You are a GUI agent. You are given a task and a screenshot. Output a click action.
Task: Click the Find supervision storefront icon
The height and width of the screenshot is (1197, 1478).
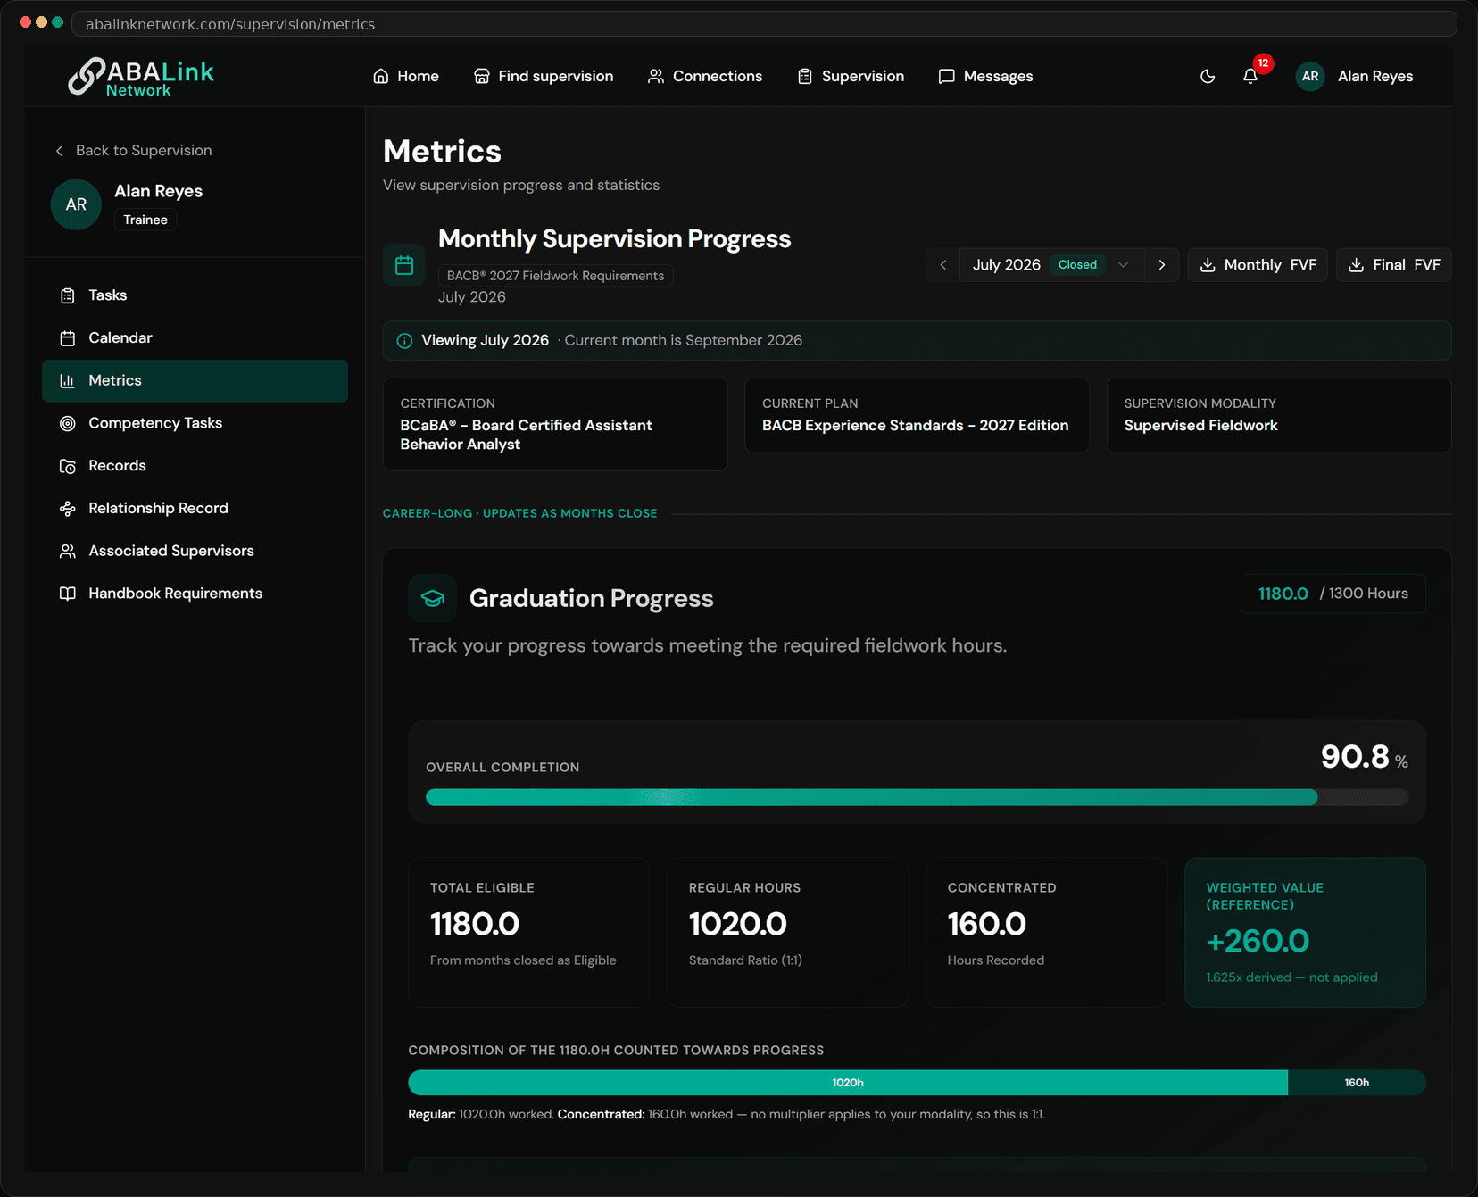pyautogui.click(x=482, y=77)
